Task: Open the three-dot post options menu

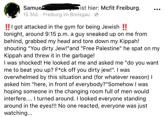Action: 157,9
